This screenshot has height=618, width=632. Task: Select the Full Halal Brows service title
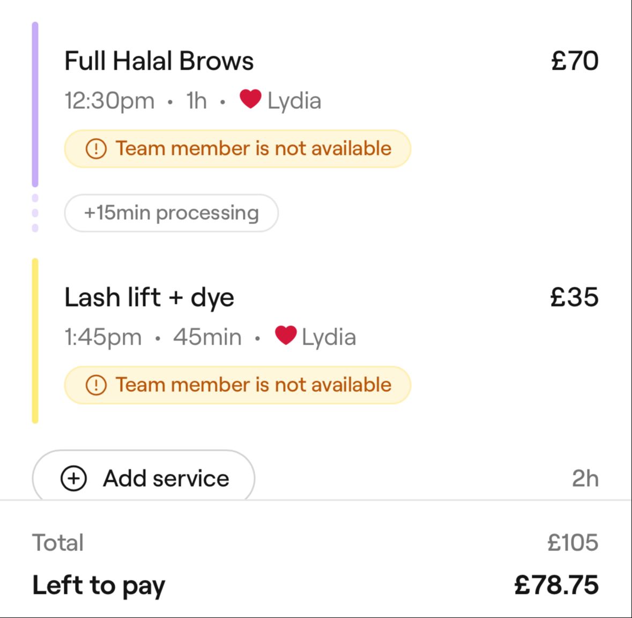click(159, 61)
